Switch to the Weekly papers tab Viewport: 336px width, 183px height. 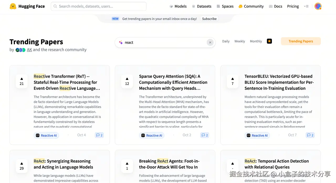[x=240, y=41]
